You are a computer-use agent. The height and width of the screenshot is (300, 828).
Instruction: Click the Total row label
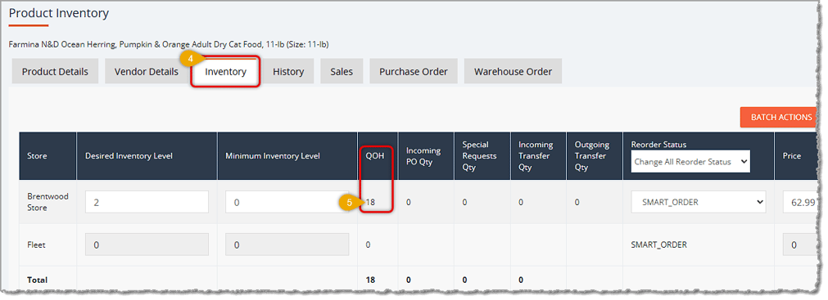pos(37,280)
